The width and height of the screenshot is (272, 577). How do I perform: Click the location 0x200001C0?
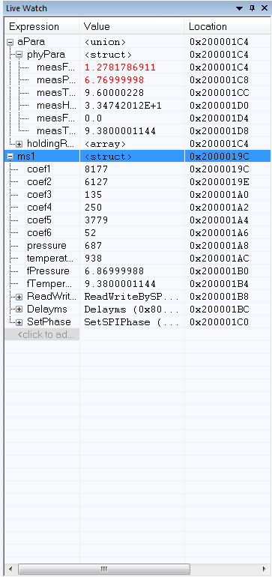pos(219,322)
